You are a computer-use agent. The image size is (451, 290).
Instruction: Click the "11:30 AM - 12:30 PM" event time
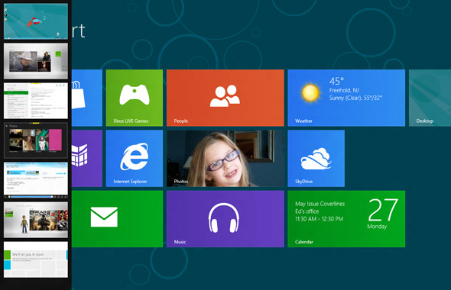[x=319, y=219]
